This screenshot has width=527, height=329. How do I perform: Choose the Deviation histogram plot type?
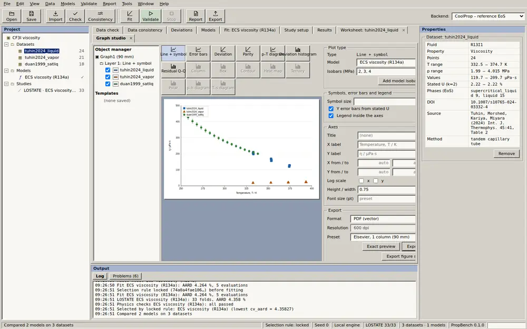(298, 53)
